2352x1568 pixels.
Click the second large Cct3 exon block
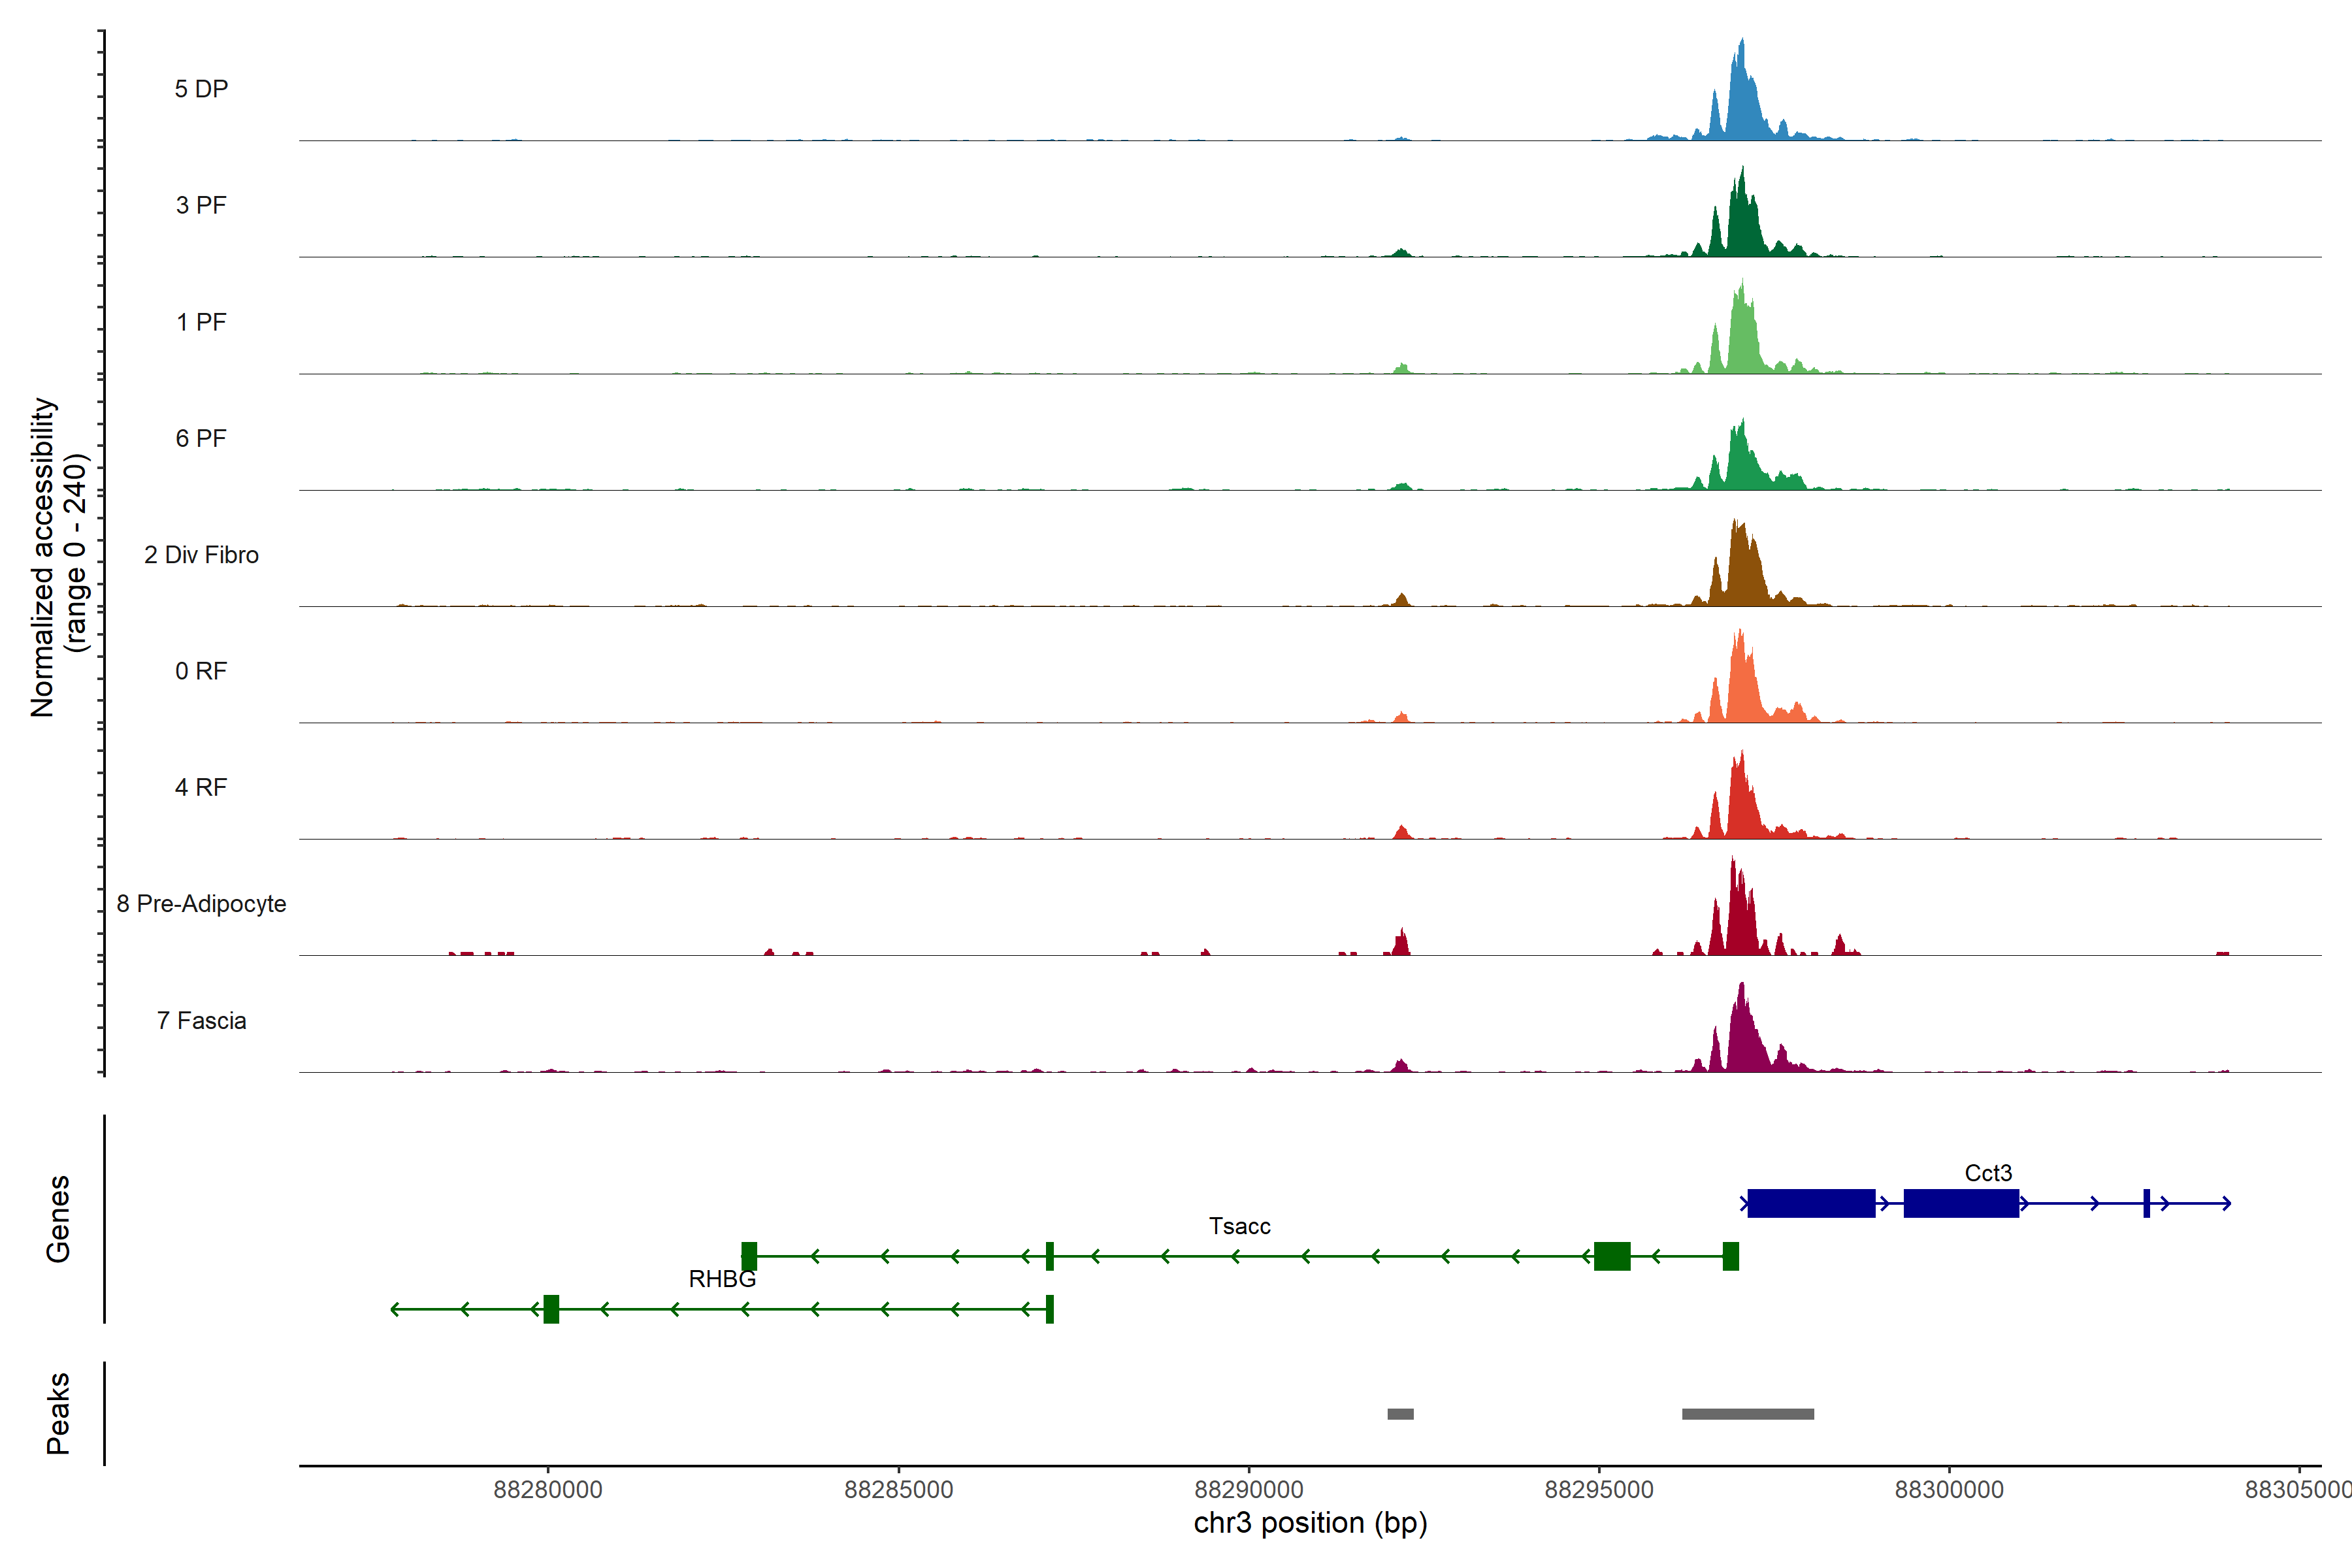coord(1960,1203)
